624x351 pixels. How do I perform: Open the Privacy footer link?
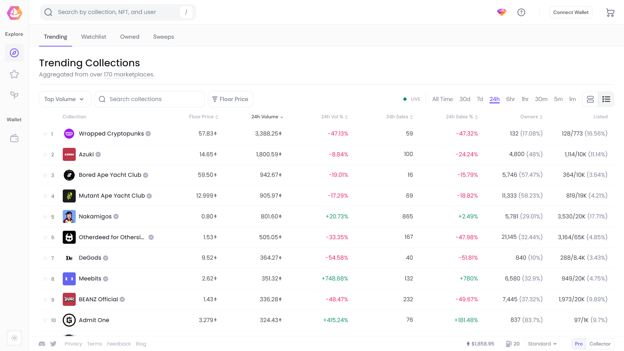click(73, 344)
